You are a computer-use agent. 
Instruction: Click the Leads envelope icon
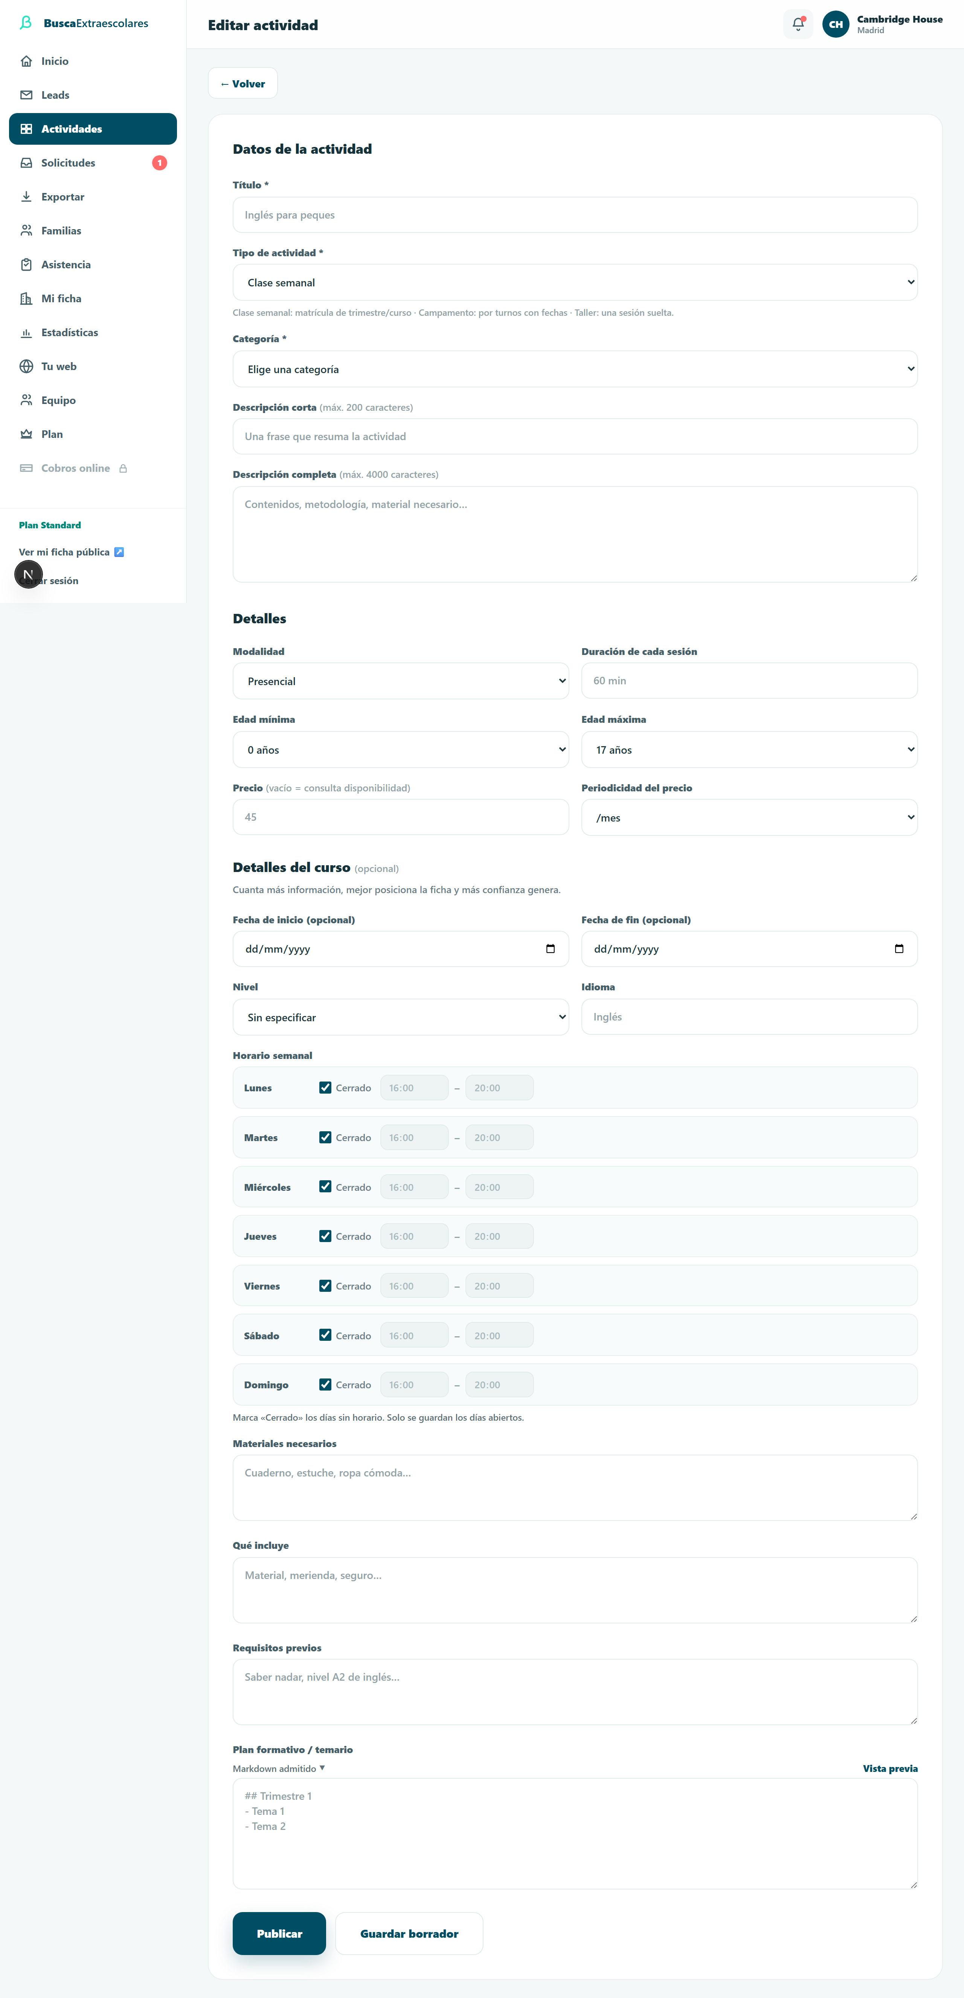pyautogui.click(x=26, y=95)
